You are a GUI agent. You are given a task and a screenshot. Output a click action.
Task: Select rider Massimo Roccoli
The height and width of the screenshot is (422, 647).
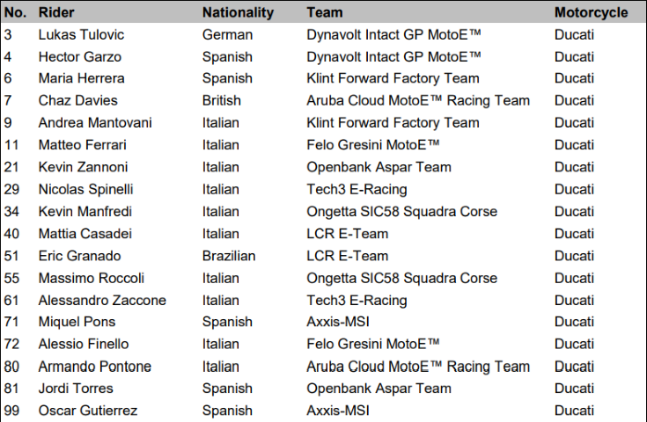tap(92, 279)
